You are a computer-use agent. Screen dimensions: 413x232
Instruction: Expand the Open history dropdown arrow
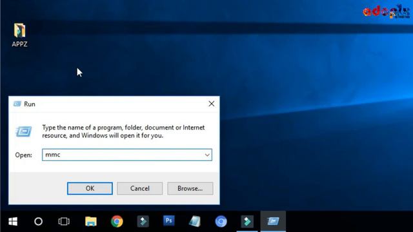pos(207,155)
